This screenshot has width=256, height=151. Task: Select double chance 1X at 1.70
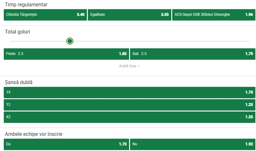click(129, 93)
